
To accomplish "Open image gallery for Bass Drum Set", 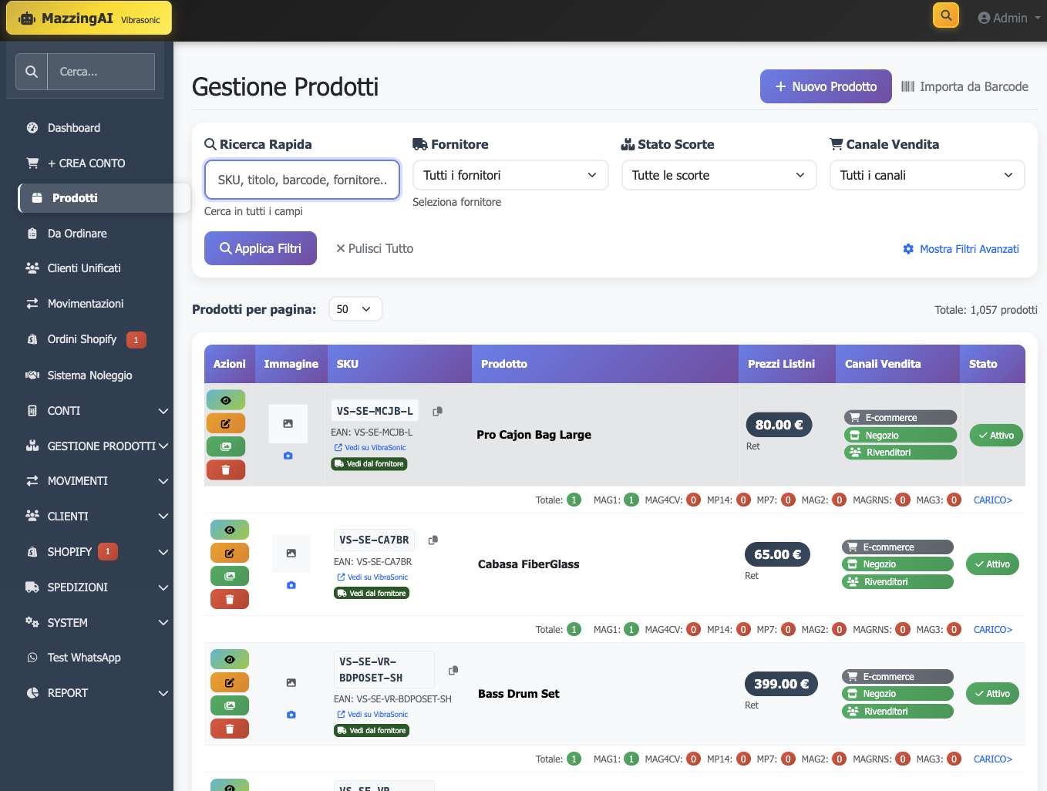I will (x=229, y=705).
